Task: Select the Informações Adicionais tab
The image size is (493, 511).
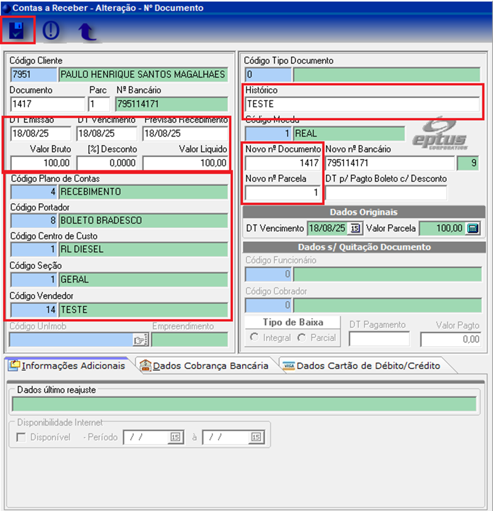Action: click(67, 366)
